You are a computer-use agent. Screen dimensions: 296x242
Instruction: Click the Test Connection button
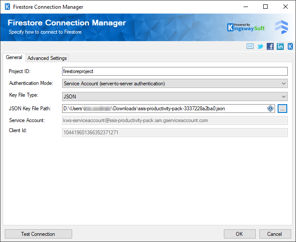point(38,234)
